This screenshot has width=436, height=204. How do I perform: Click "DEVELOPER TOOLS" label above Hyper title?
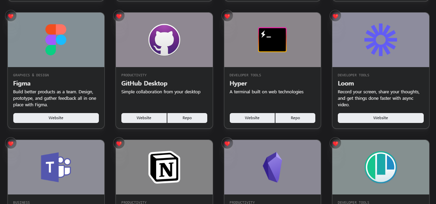[x=245, y=75]
